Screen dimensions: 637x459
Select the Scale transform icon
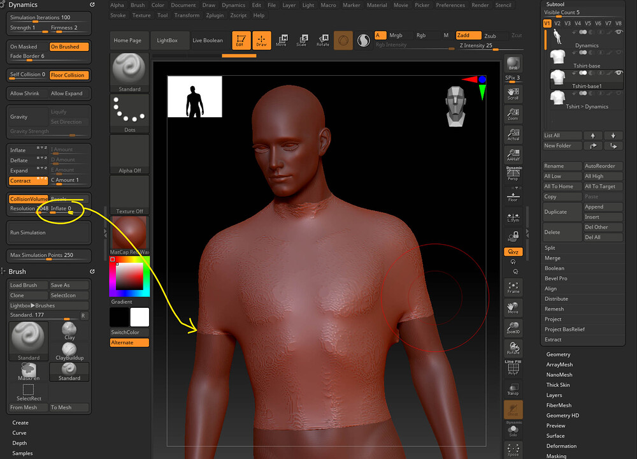click(x=302, y=41)
